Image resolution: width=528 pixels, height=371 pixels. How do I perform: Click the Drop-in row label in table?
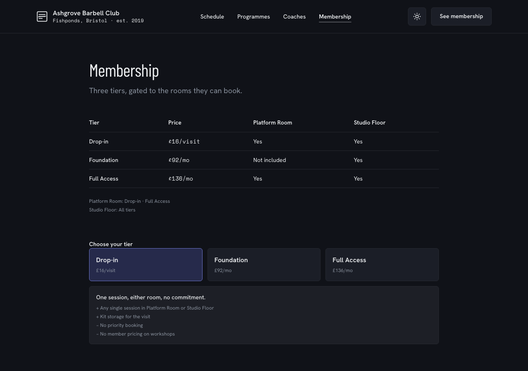coord(99,141)
